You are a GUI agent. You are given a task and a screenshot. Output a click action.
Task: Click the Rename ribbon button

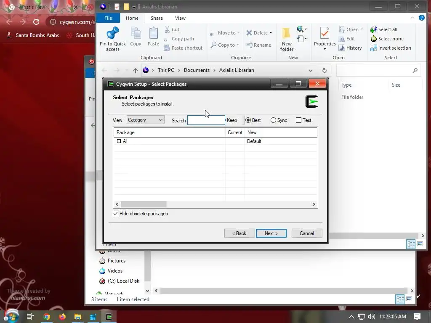258,45
